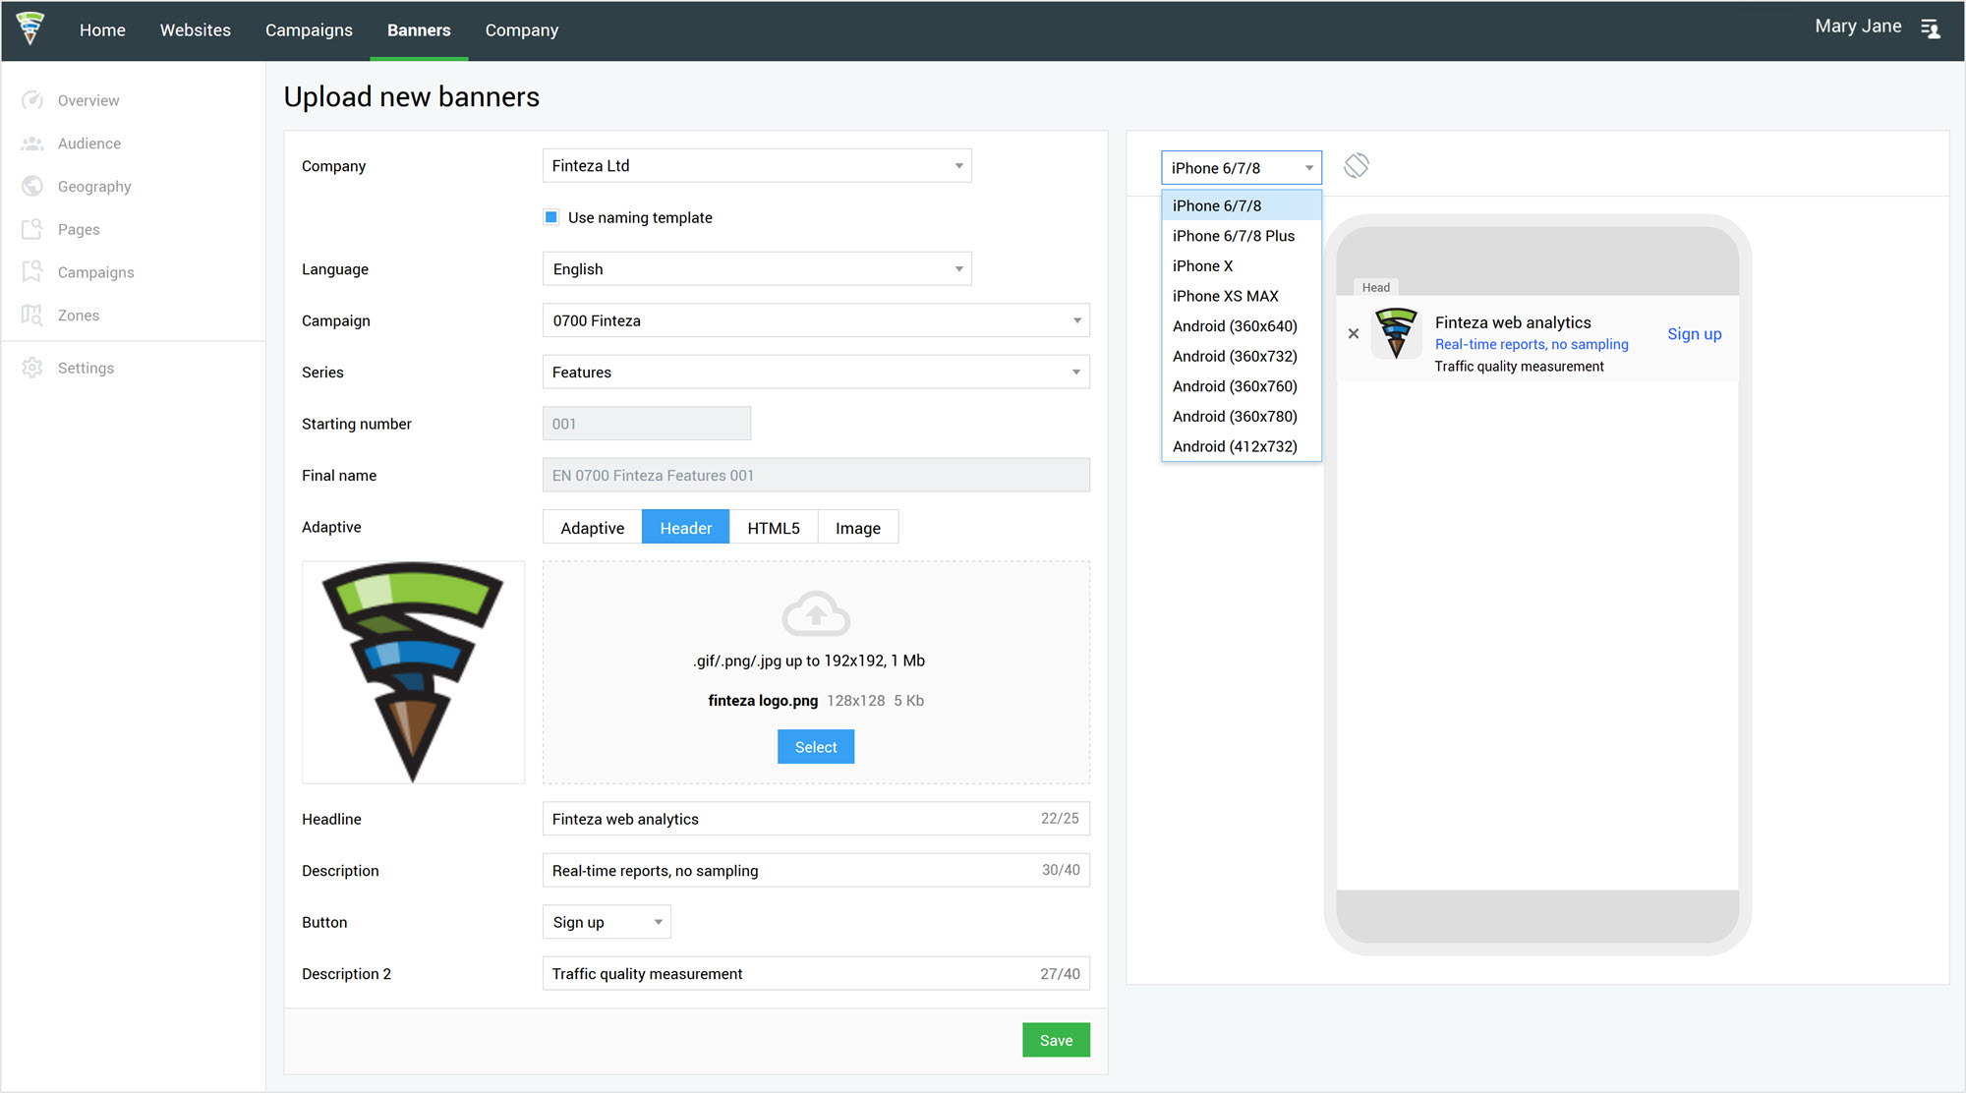Click the Pages sidebar icon
1966x1093 pixels.
coord(32,229)
